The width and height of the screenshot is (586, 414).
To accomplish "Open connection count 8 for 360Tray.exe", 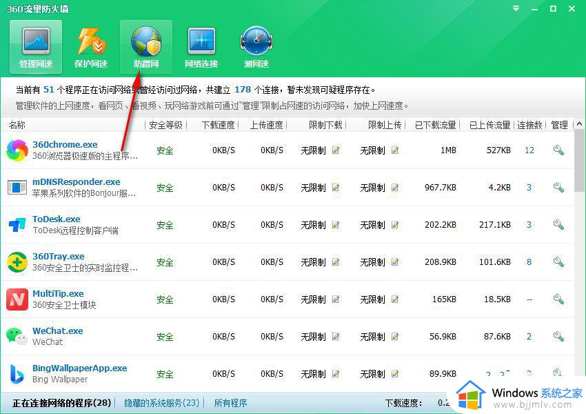I will [x=529, y=262].
